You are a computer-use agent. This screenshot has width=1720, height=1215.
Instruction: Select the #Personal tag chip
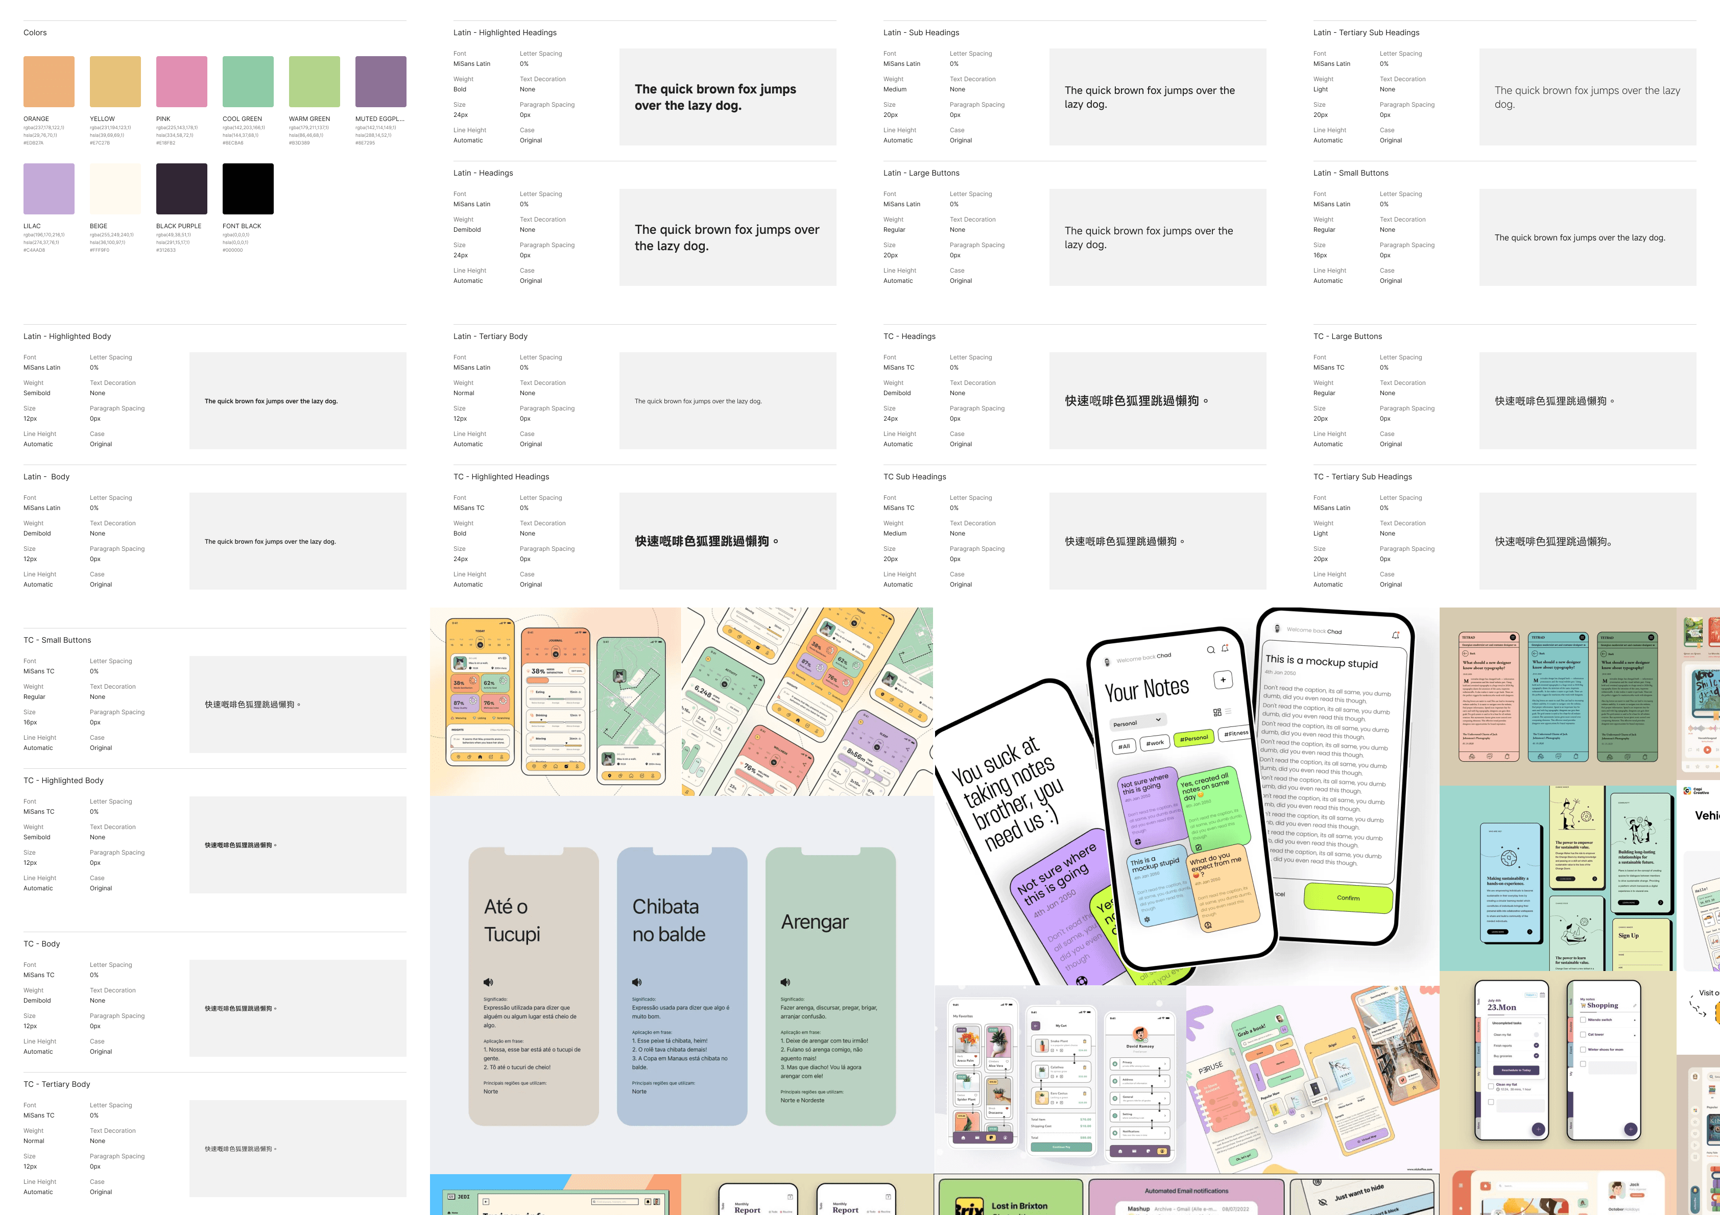(1194, 739)
